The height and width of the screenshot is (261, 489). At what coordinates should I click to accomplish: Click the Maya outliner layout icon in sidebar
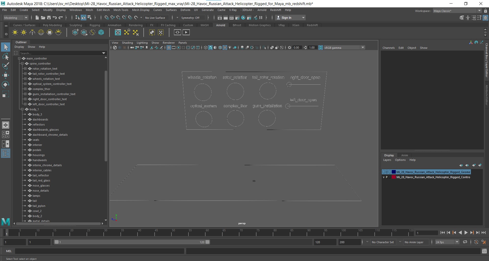pyautogui.click(x=6, y=153)
